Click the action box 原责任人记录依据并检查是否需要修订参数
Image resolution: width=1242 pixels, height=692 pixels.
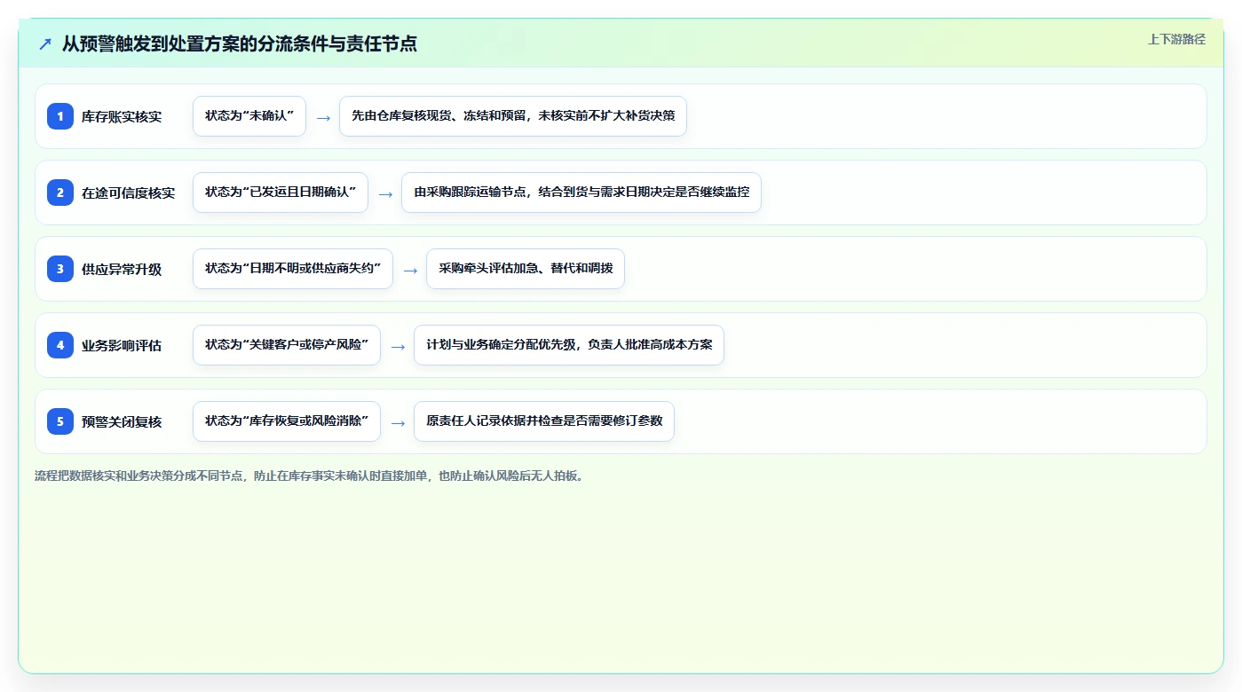pos(544,421)
